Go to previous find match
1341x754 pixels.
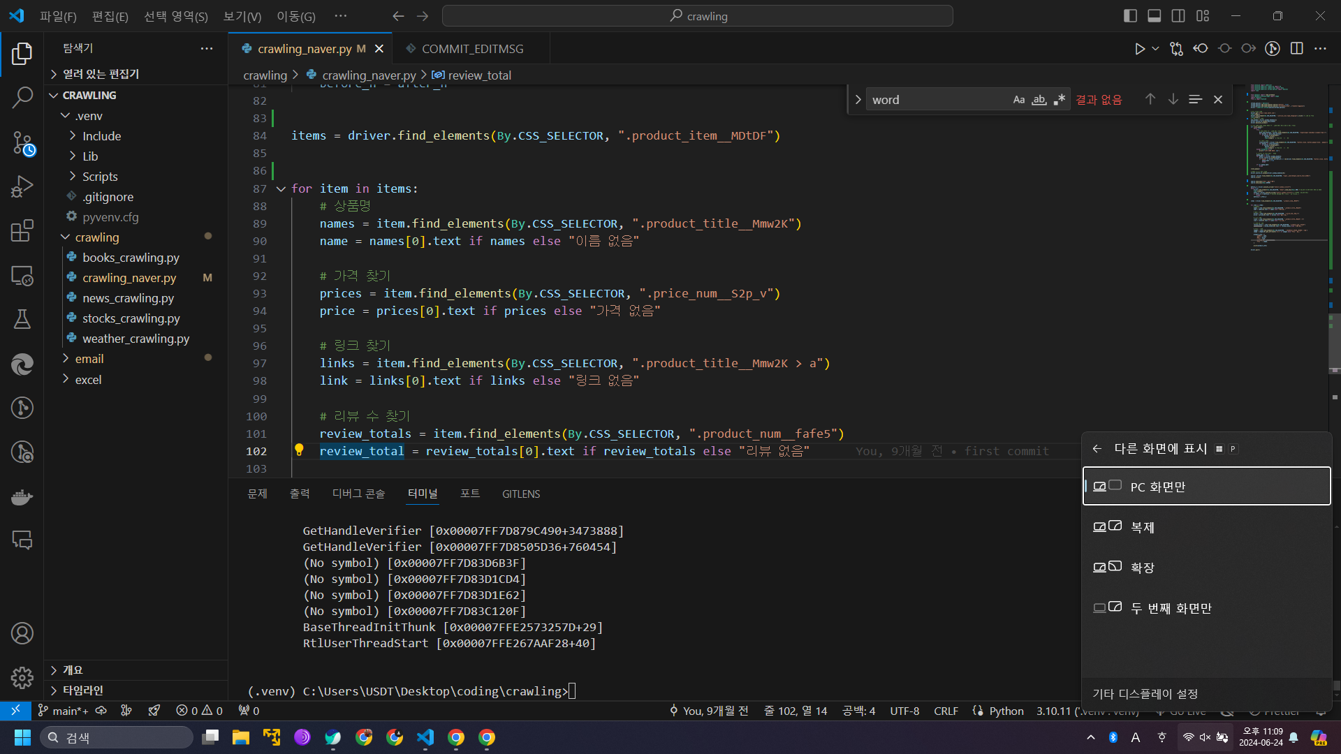point(1150,100)
